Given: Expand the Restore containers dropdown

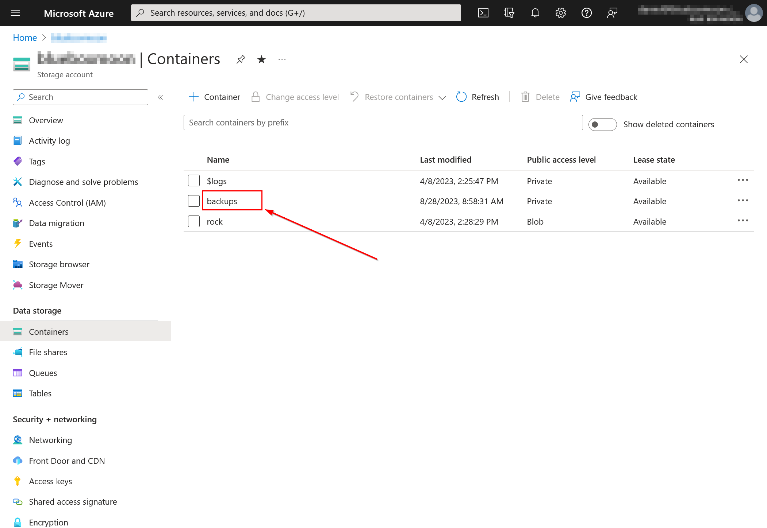Looking at the screenshot, I should 442,97.
